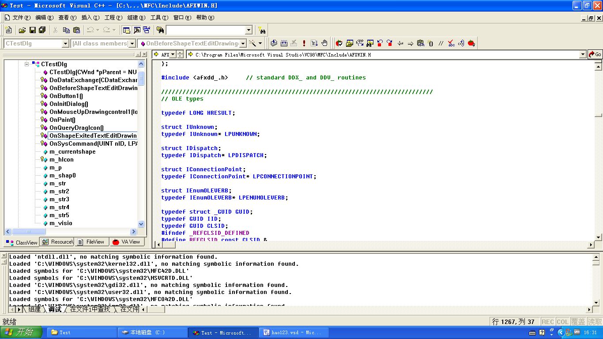Image resolution: width=603 pixels, height=339 pixels.
Task: Click the Save All toolbar icon
Action: (x=42, y=30)
